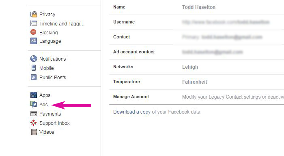Click the Privacy padlock icon
The image size is (284, 156).
(34, 14)
